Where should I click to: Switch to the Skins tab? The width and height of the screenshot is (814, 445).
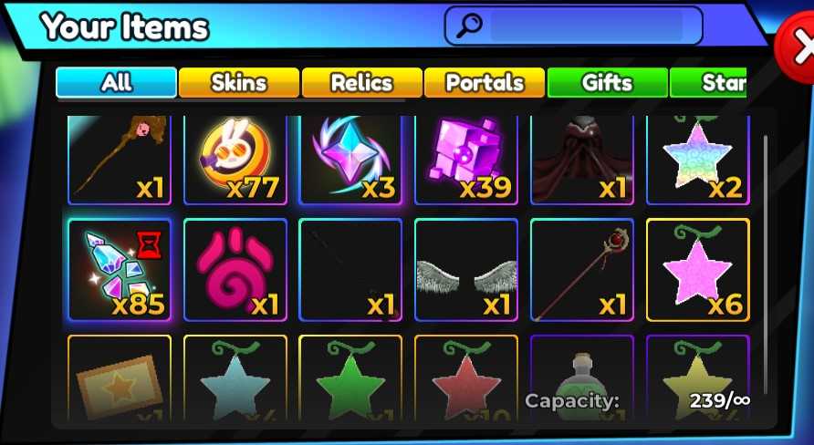pos(239,82)
